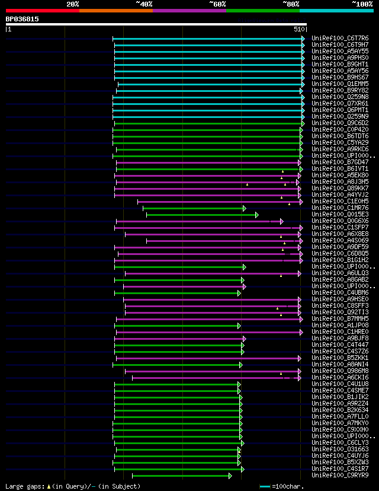Select the UniRef100_A5AY55 label
Viewport: 379px width, 491px height.
pyautogui.click(x=340, y=52)
